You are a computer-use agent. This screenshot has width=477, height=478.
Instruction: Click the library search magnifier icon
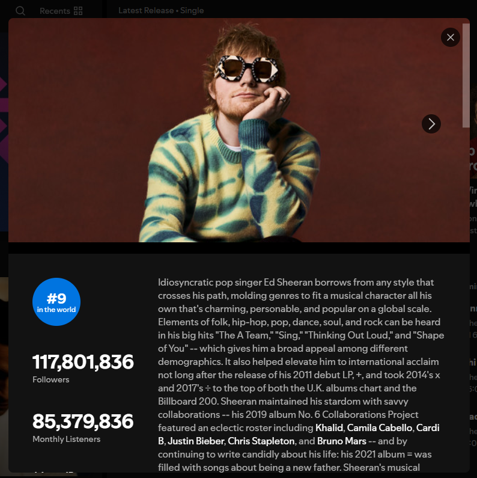click(x=20, y=11)
